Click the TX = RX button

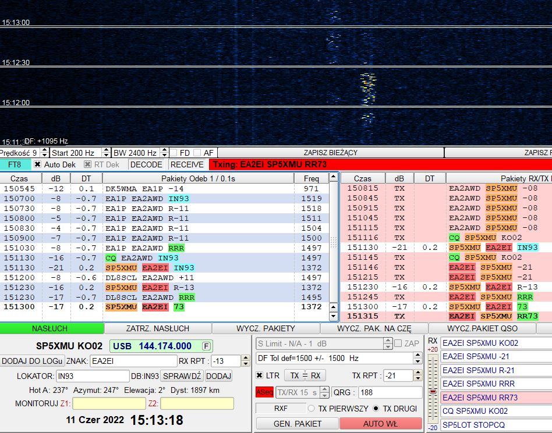click(305, 375)
